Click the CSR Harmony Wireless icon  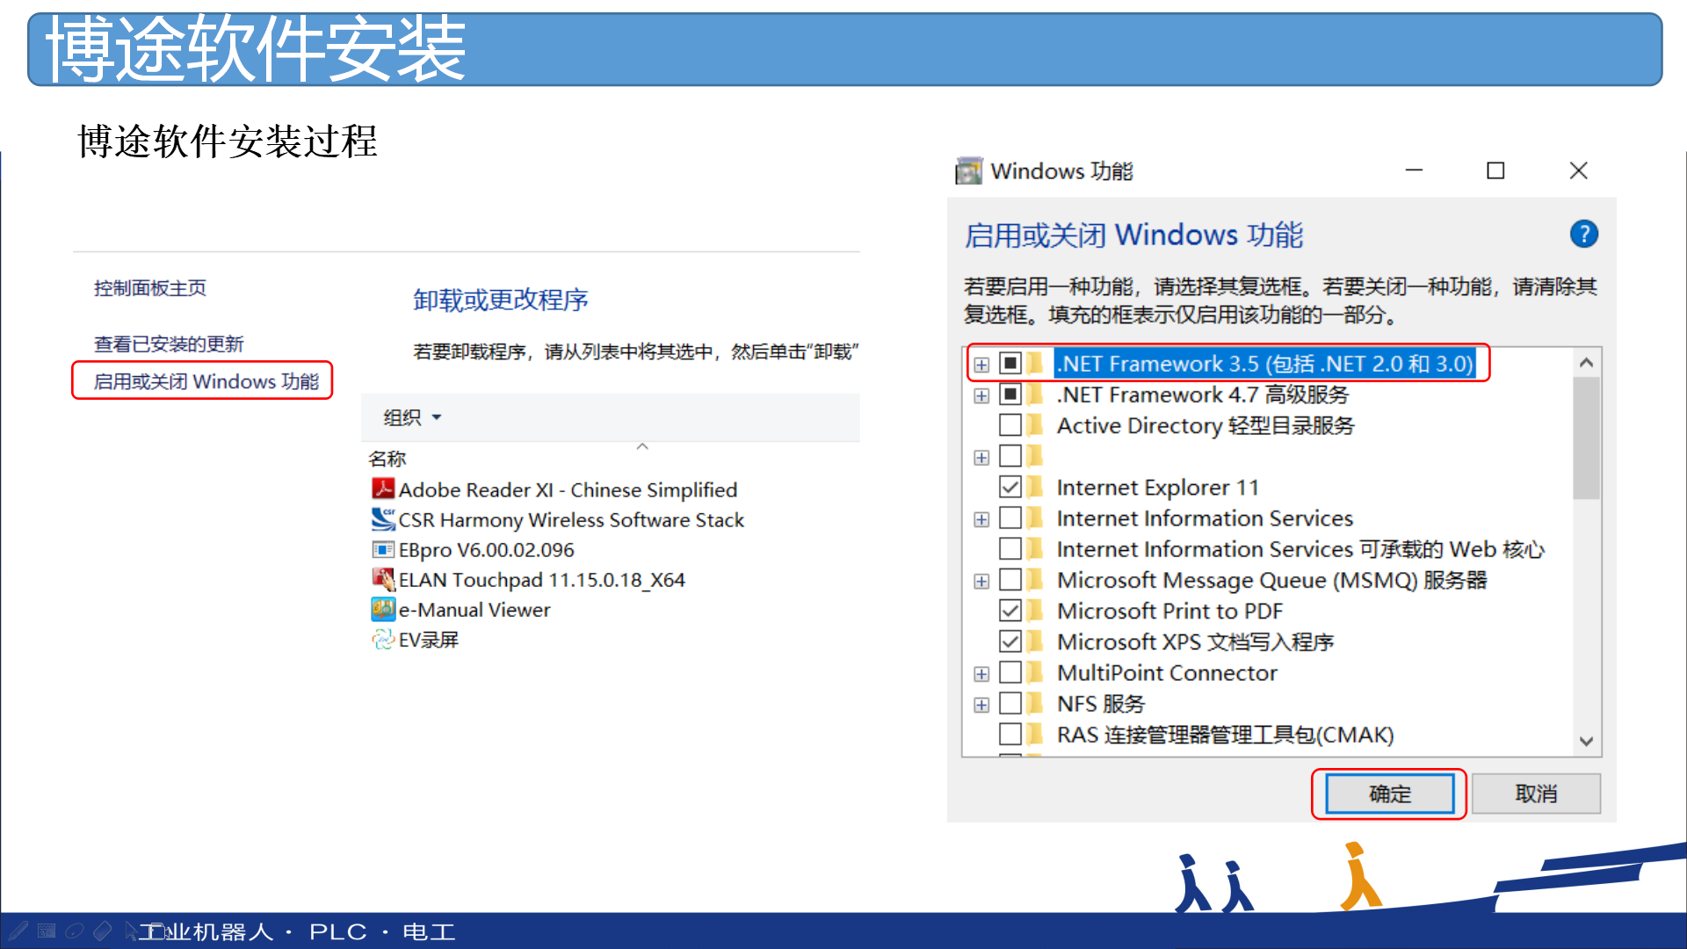point(383,519)
